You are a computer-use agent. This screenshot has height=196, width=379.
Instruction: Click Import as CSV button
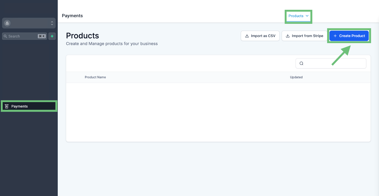click(x=260, y=36)
